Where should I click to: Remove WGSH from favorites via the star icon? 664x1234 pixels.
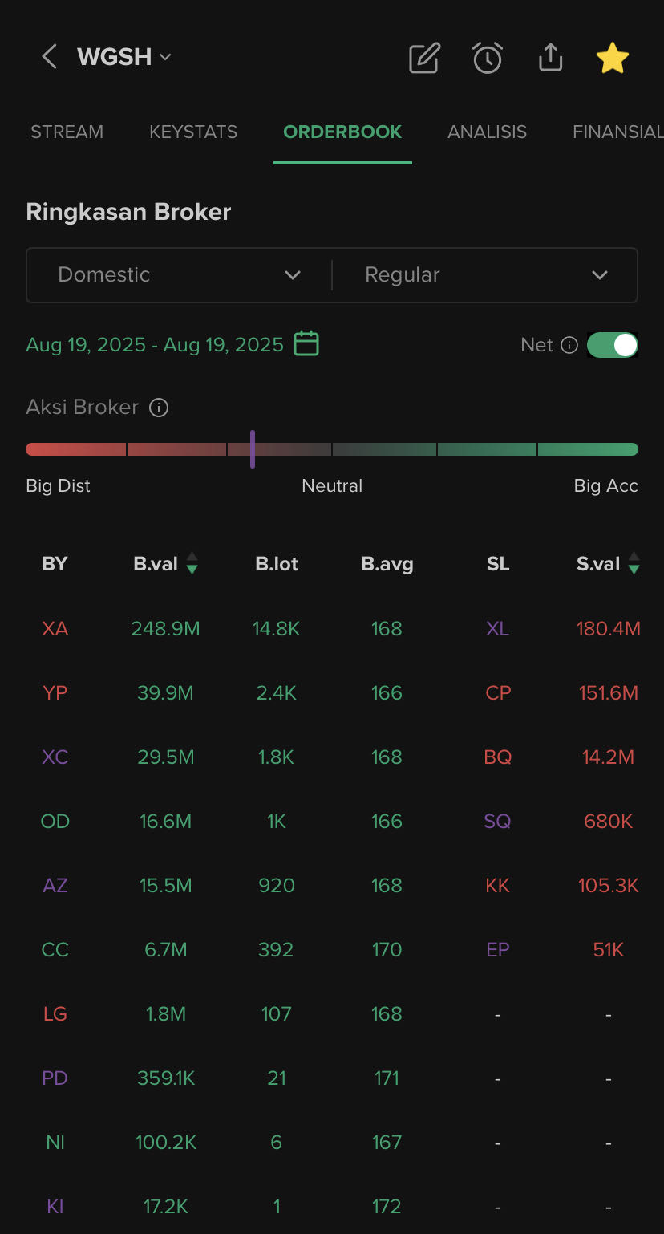coord(613,58)
